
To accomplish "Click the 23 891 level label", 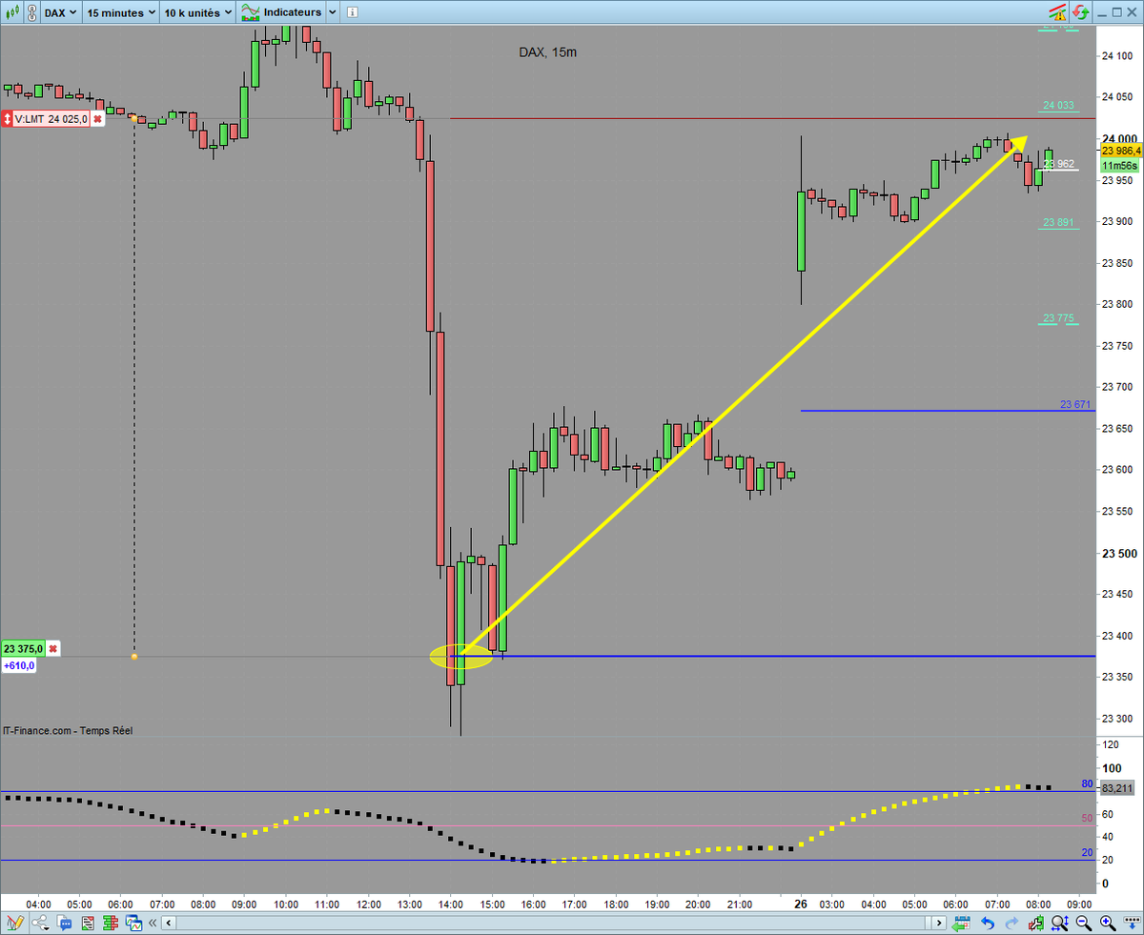I will point(1058,222).
